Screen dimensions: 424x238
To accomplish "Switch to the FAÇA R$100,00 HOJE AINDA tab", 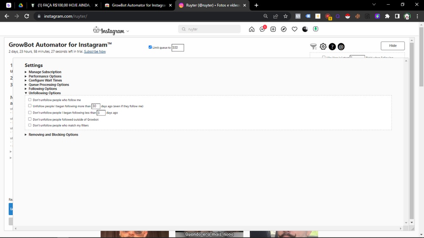I will [64, 6].
